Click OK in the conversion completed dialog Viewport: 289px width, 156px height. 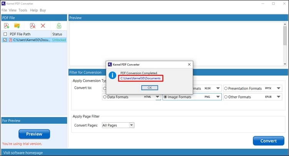tap(149, 88)
